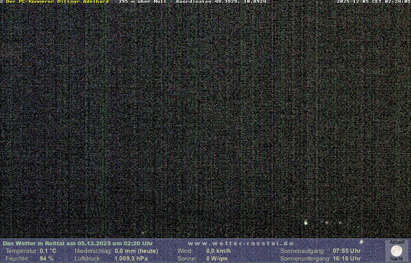Click the solar radiation value 0 W/qm
Image resolution: width=411 pixels, height=263 pixels.
pyautogui.click(x=217, y=259)
